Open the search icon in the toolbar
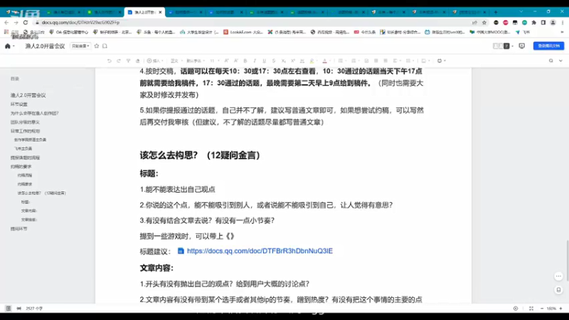The image size is (569, 320). [551, 61]
